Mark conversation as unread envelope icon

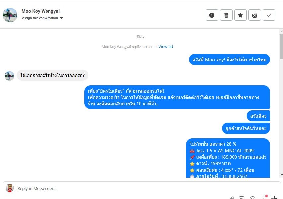point(255,15)
